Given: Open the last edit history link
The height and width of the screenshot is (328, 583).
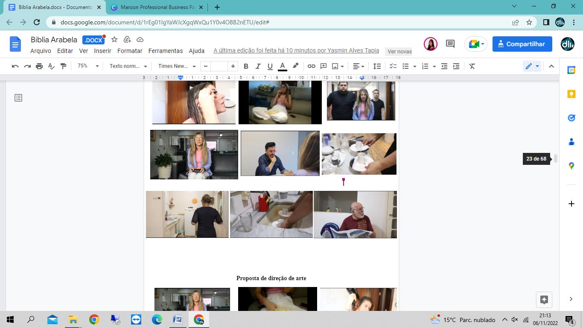Looking at the screenshot, I should [296, 50].
